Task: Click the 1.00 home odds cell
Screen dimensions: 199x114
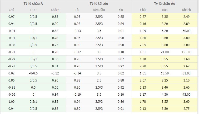Action: click(x=11, y=102)
